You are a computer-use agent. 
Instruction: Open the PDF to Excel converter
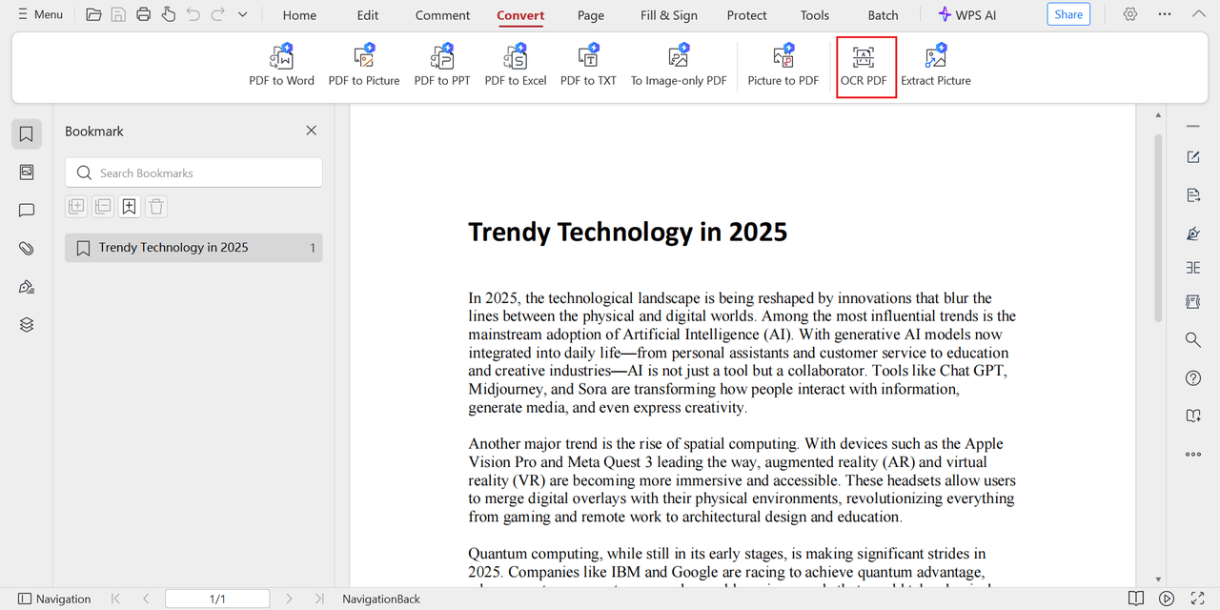tap(515, 66)
